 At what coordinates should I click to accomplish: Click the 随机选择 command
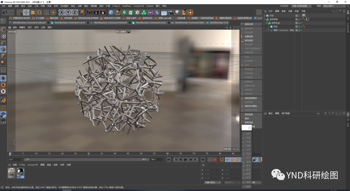[52, 18]
